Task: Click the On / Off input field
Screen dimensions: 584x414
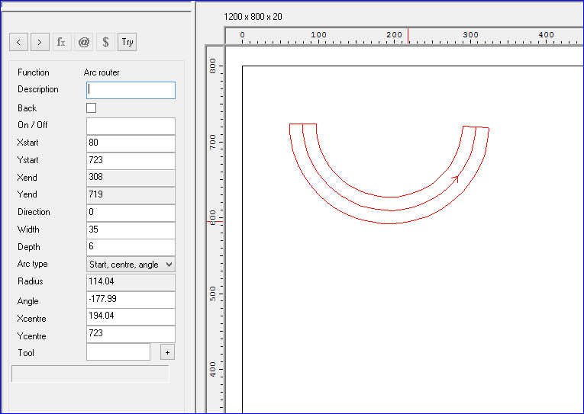Action: (131, 126)
